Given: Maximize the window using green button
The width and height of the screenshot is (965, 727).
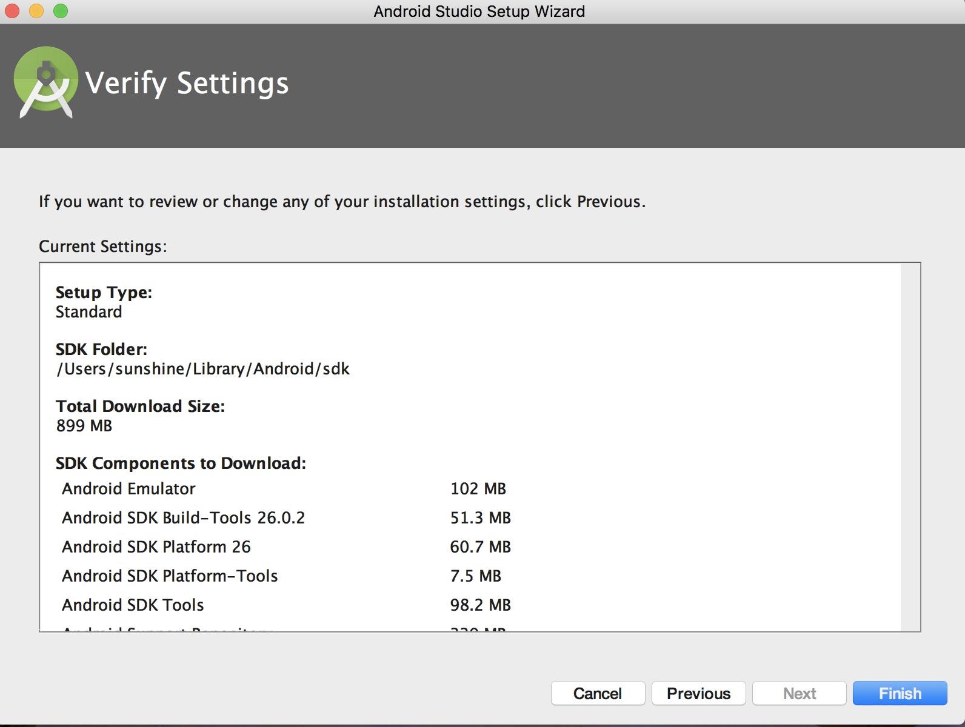Looking at the screenshot, I should click(61, 11).
